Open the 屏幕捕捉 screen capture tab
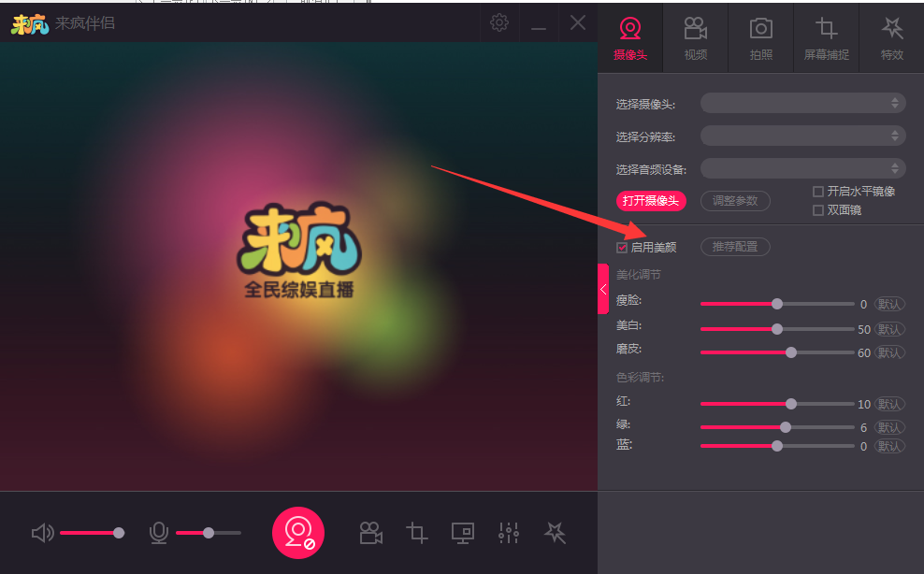This screenshot has height=574, width=924. (826, 38)
